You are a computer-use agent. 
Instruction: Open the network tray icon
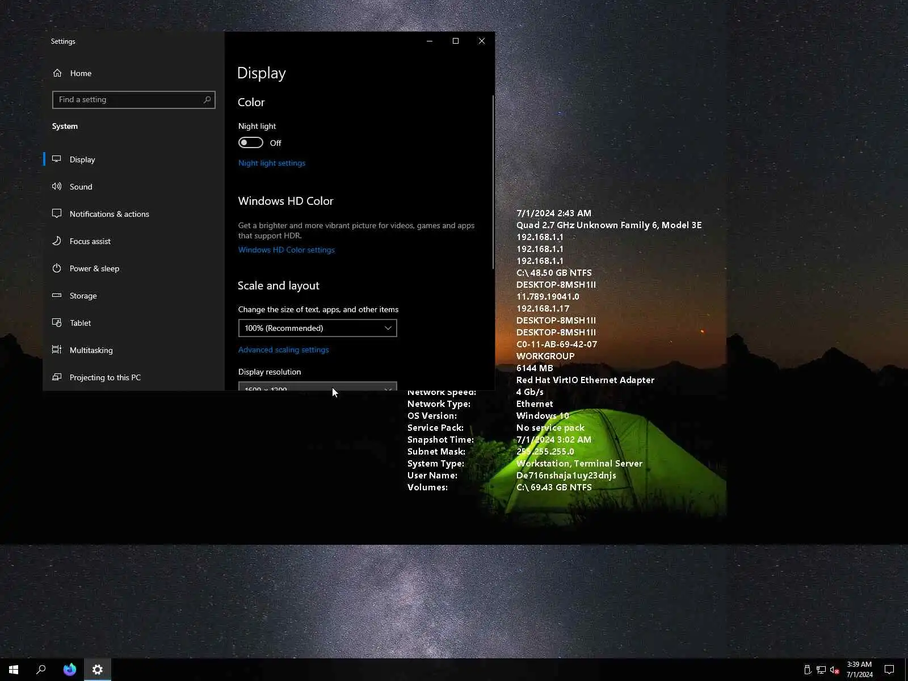821,670
